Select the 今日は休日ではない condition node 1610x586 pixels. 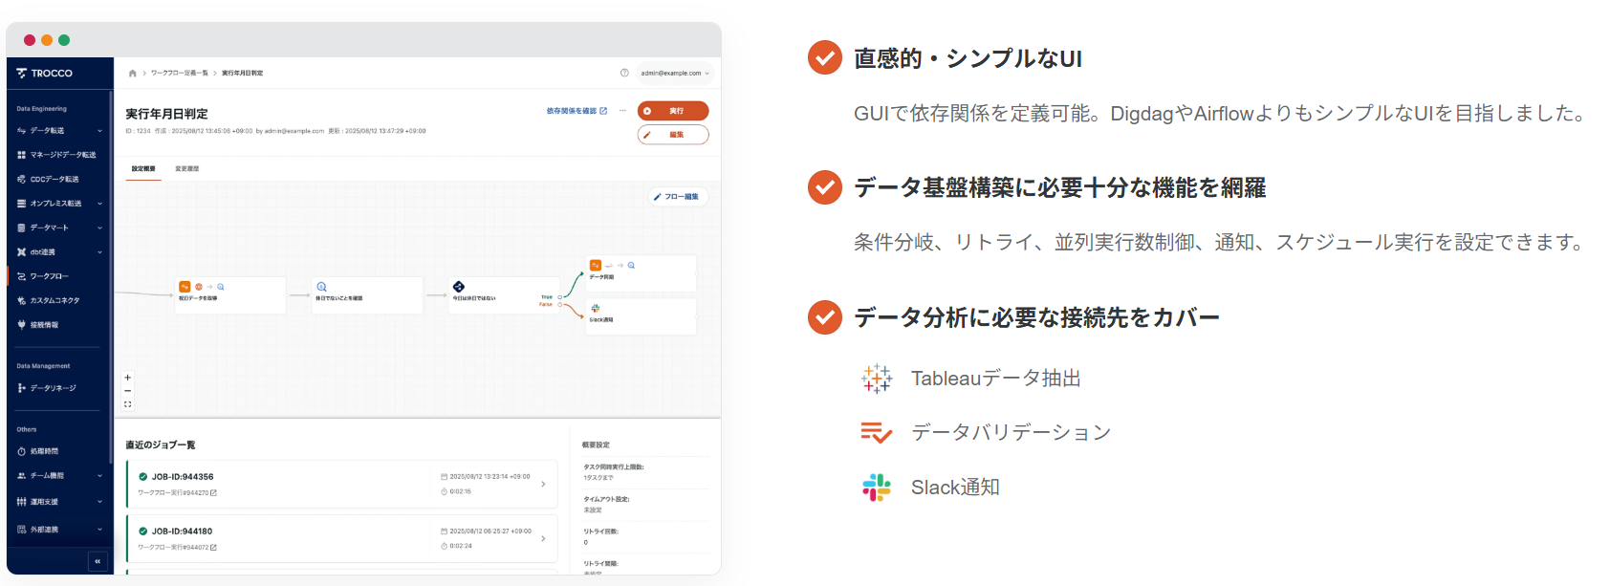[x=505, y=295]
